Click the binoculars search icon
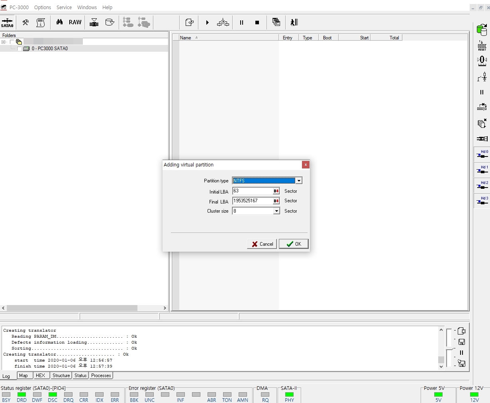Viewport: 490px width, 403px height. [59, 22]
